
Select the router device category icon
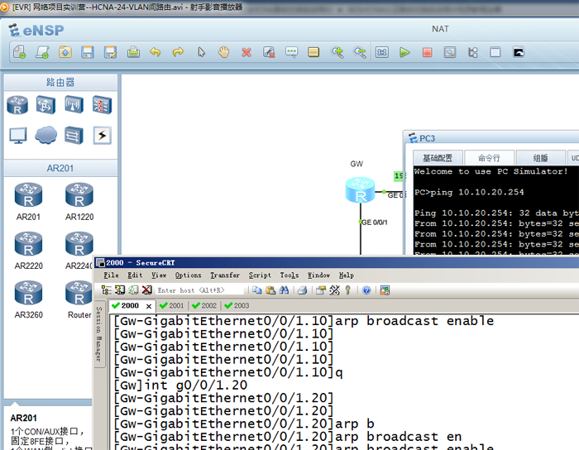point(17,105)
